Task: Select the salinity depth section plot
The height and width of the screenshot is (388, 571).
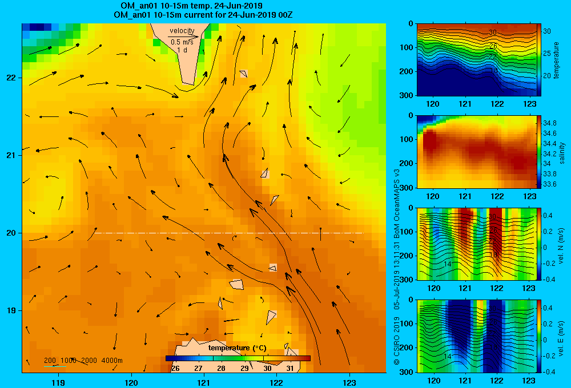Action: 477,152
